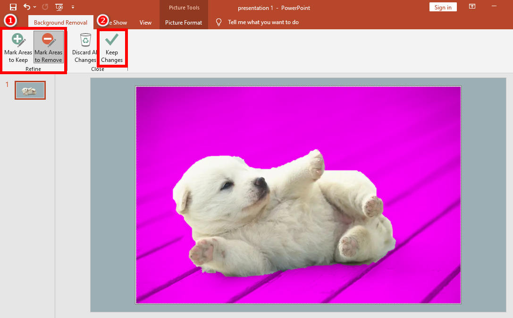Viewport: 513px width, 318px height.
Task: Undo the last action
Action: coord(27,7)
